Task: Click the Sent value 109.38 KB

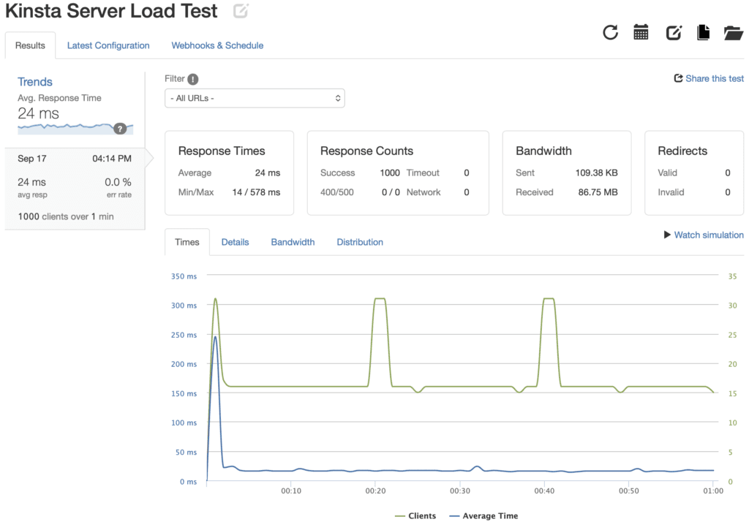Action: [596, 173]
